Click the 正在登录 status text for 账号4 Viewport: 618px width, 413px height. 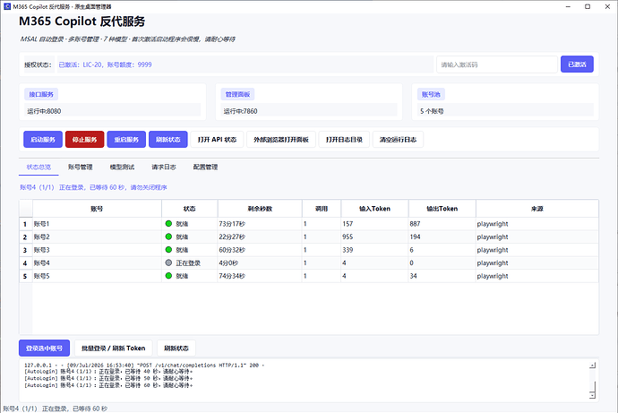point(188,262)
